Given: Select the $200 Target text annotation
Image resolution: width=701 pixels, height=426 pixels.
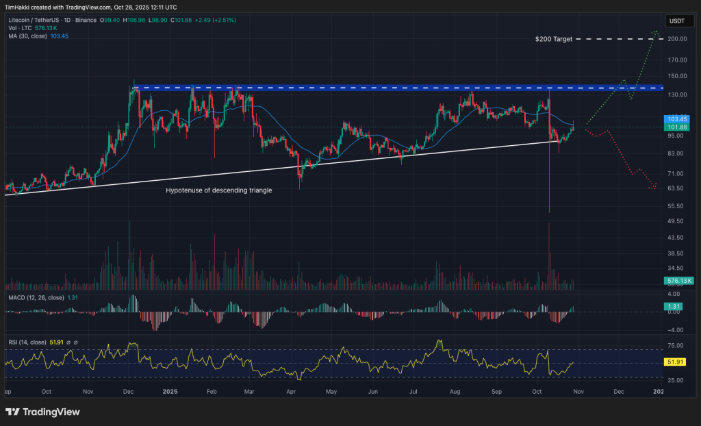Looking at the screenshot, I should (555, 39).
